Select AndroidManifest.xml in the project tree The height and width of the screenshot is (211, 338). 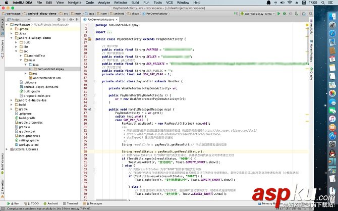pos(46,78)
